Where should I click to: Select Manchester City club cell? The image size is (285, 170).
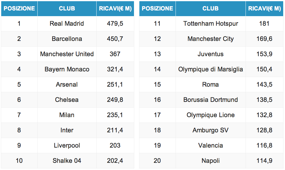pyautogui.click(x=211, y=39)
